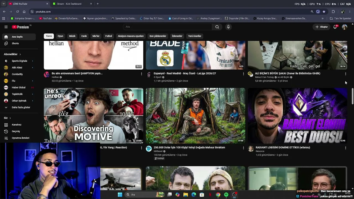
Task: Select the 'Futbol' filter chip
Action: (109, 36)
